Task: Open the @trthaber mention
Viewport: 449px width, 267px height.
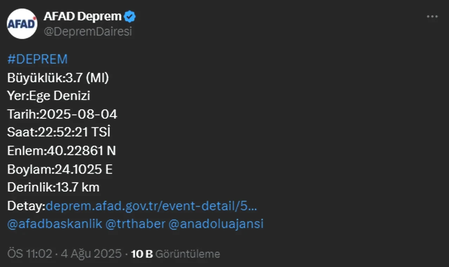Action: coord(135,224)
